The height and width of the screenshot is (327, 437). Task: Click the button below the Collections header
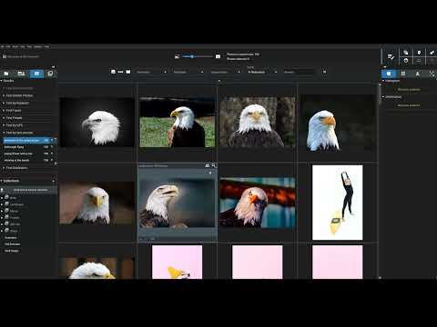30,190
